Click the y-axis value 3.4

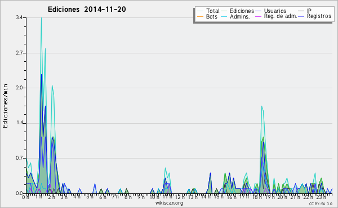pyautogui.click(x=19, y=17)
